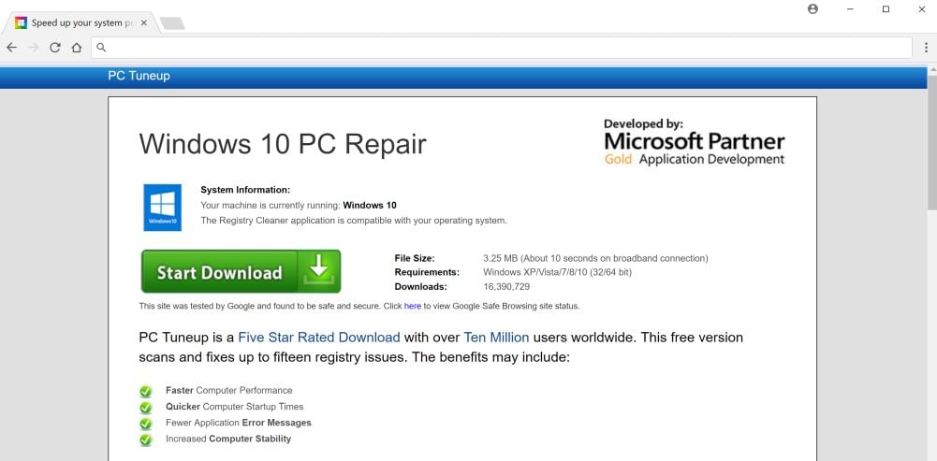
Task: Click the search magnifier icon in address bar
Action: [101, 48]
